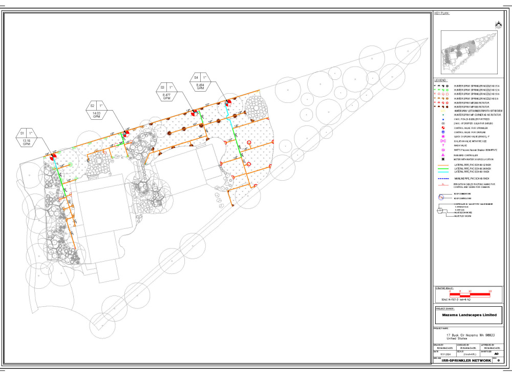The image size is (512, 384).
Task: Click the revision number 0 cell
Action: point(499,360)
